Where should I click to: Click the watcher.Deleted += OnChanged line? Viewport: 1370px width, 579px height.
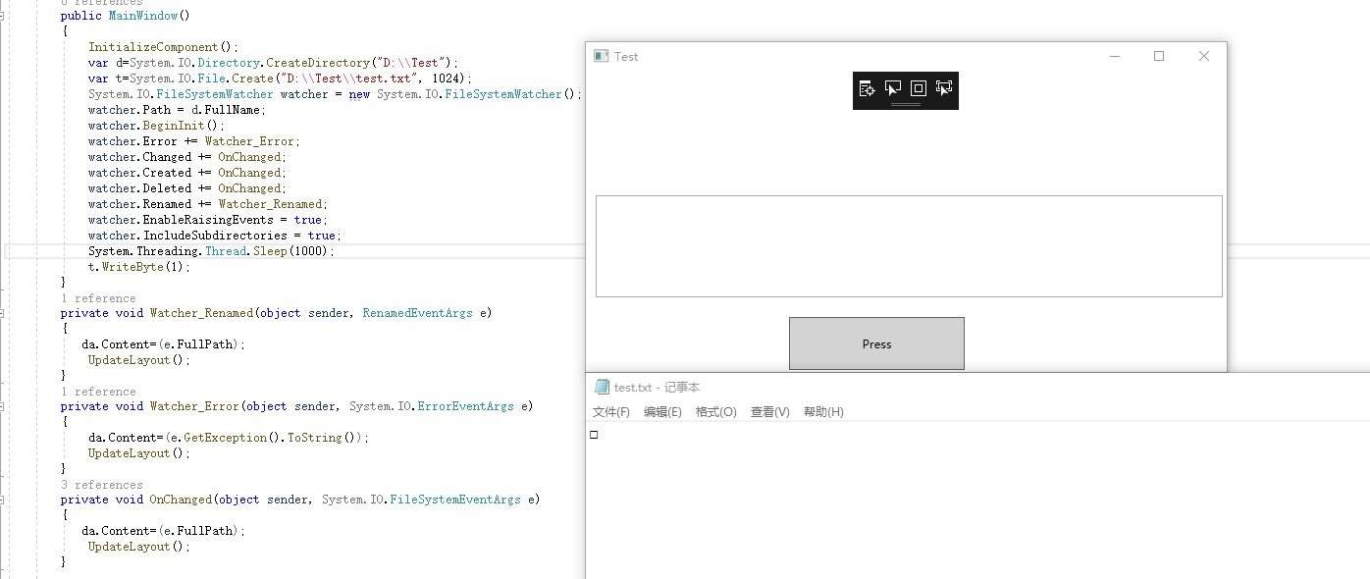[x=187, y=188]
